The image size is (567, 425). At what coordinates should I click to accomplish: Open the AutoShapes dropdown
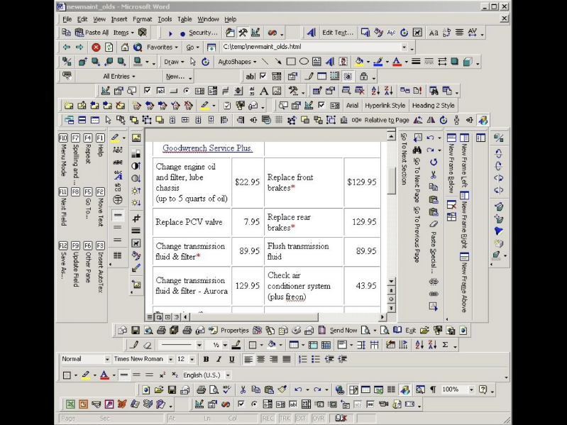[x=237, y=62]
